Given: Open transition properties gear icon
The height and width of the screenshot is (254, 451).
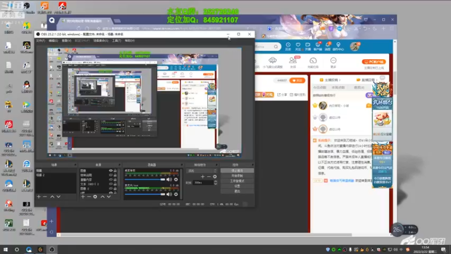Looking at the screenshot, I should (215, 177).
